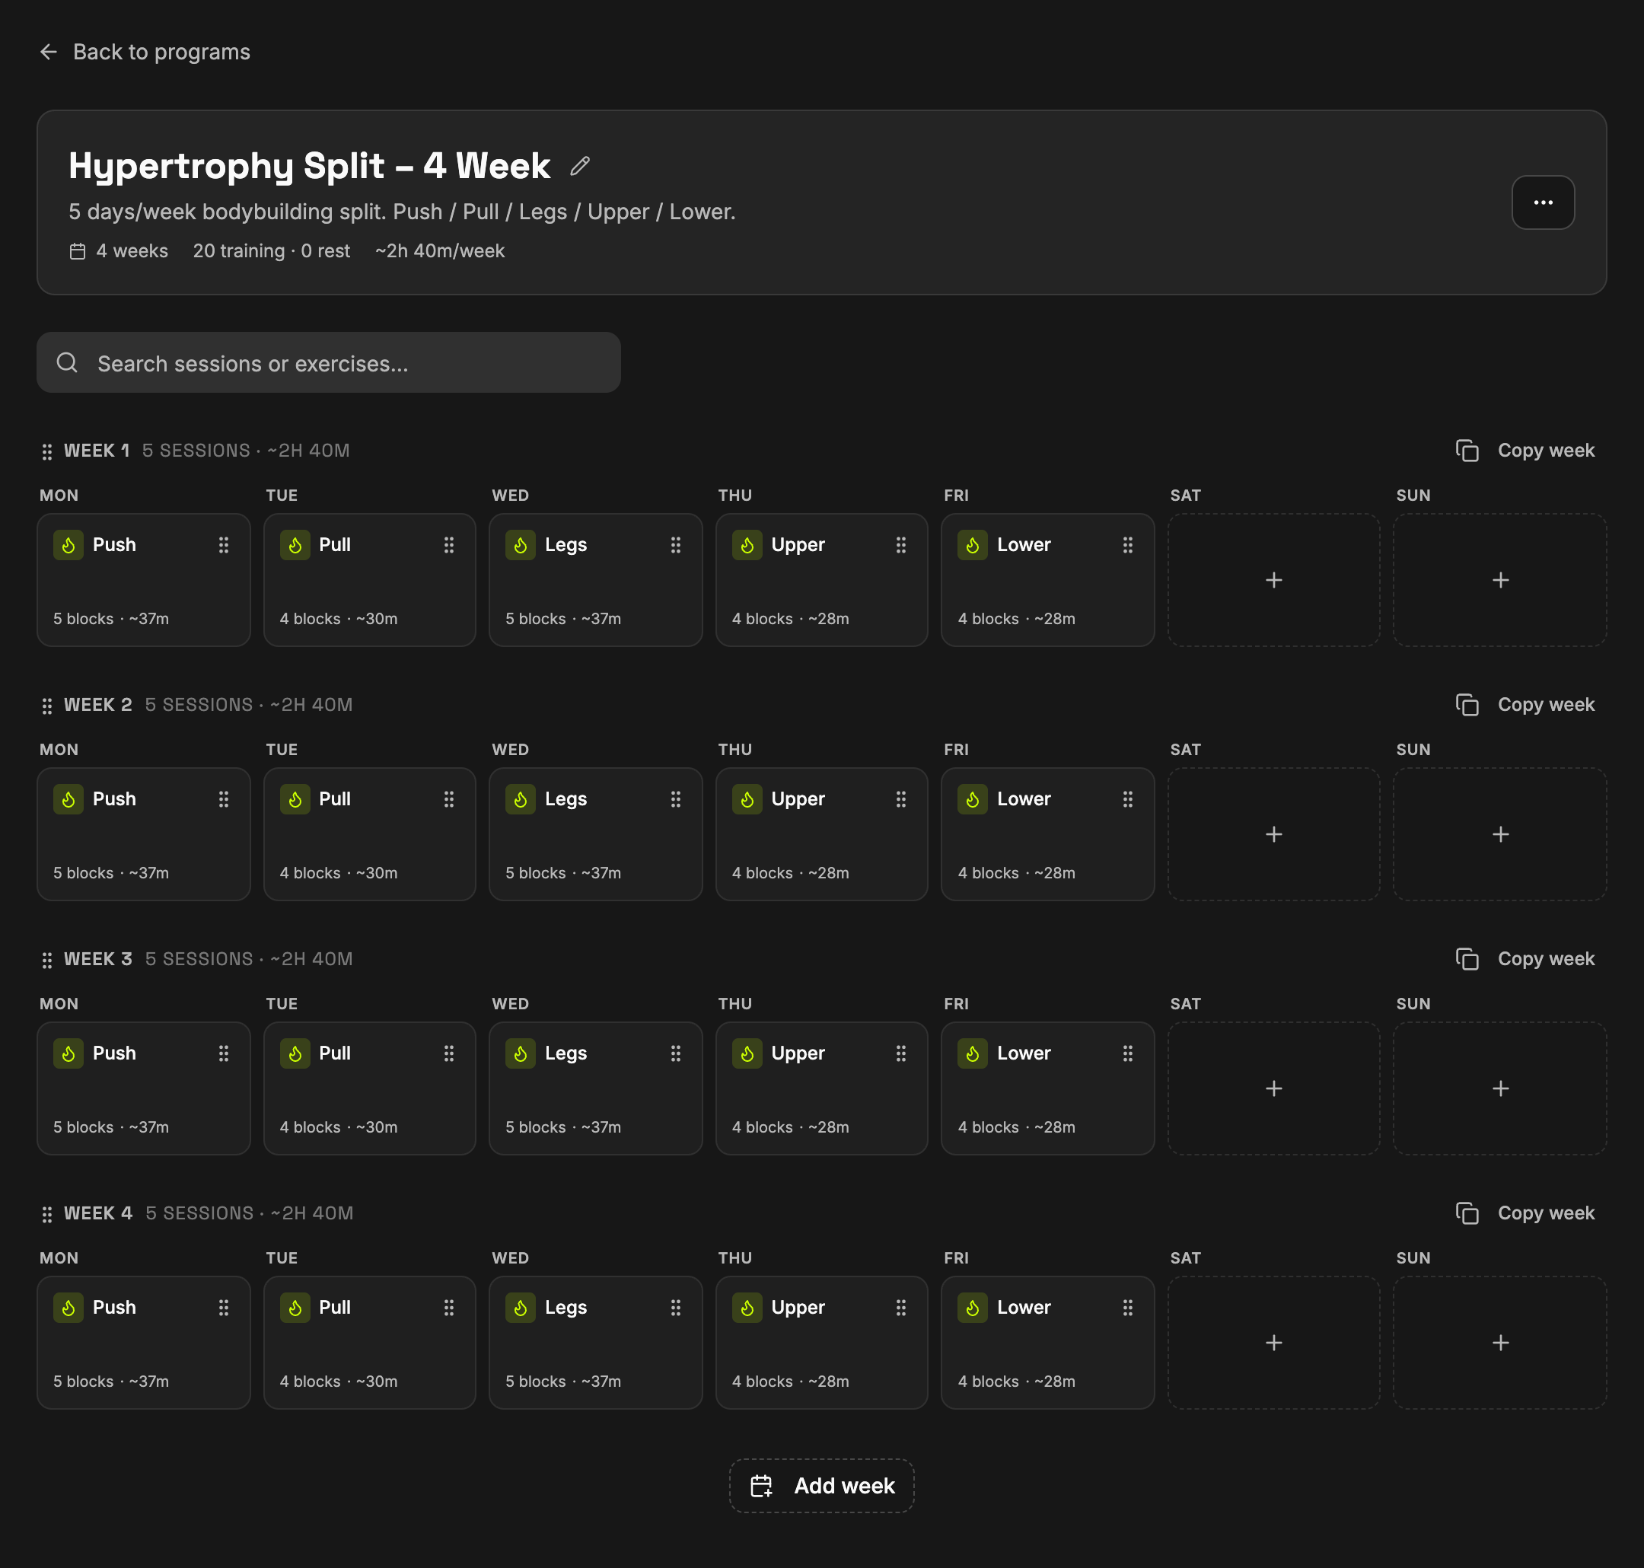Click the calendar icon beside 4 weeks
This screenshot has height=1568, width=1644.
pos(78,252)
